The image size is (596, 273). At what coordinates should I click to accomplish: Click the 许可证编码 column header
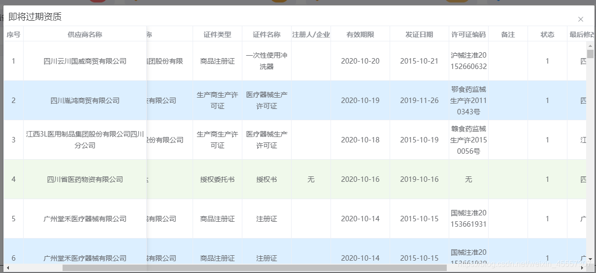tap(468, 34)
